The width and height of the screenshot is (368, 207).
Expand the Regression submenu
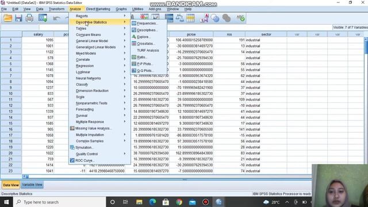tap(99, 66)
